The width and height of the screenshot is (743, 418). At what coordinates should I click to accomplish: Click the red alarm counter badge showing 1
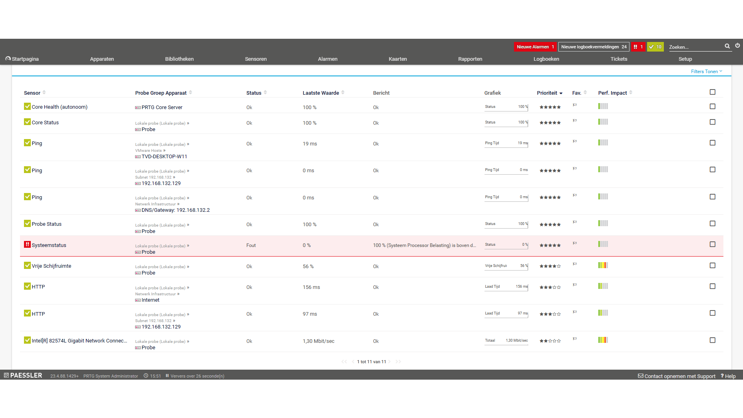tap(638, 47)
